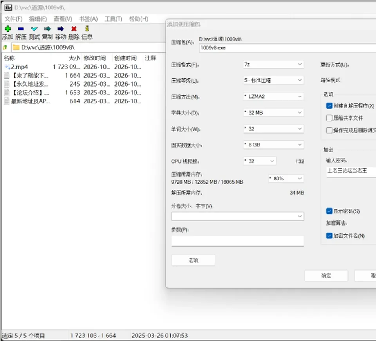Run the 测试 (Test) toolbar tool

[34, 29]
